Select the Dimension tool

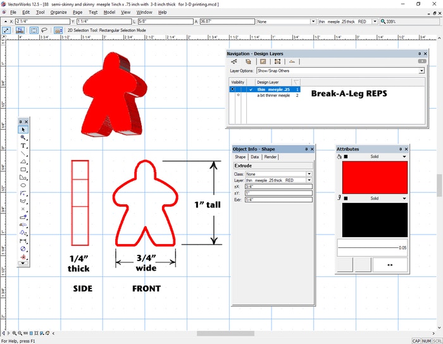point(23,241)
